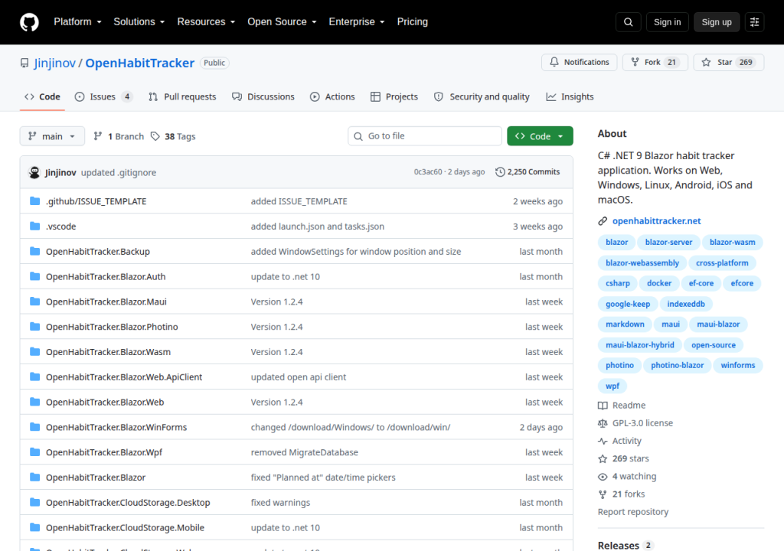Viewport: 784px width, 551px height.
Task: Switch to the Actions tab
Action: 332,97
